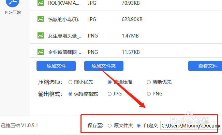Select the 愤怒的小鸟(3). file name

[63, 19]
